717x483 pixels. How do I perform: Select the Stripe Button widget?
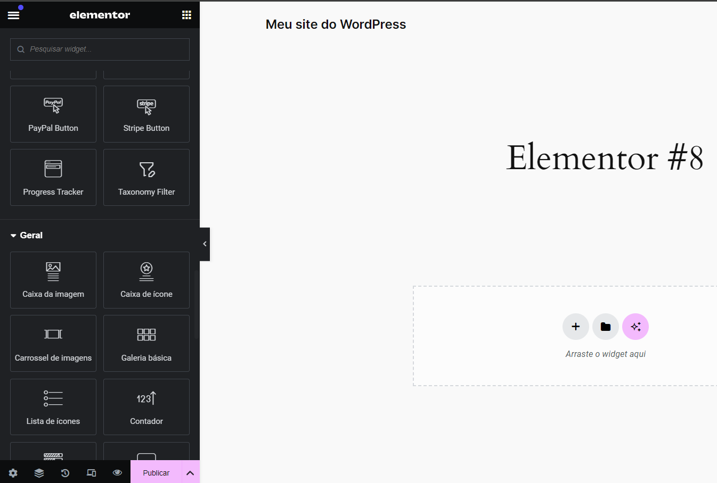click(146, 114)
